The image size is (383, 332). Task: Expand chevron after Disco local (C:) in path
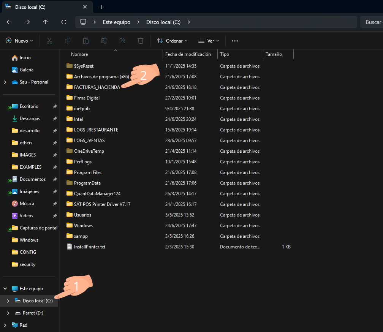[189, 22]
